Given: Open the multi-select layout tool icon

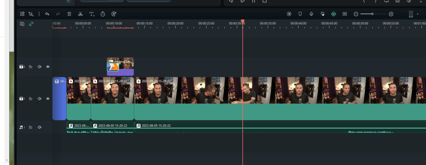Looking at the screenshot, I should tap(22, 14).
